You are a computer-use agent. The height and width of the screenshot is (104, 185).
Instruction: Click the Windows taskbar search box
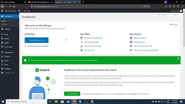pyautogui.click(x=26, y=101)
